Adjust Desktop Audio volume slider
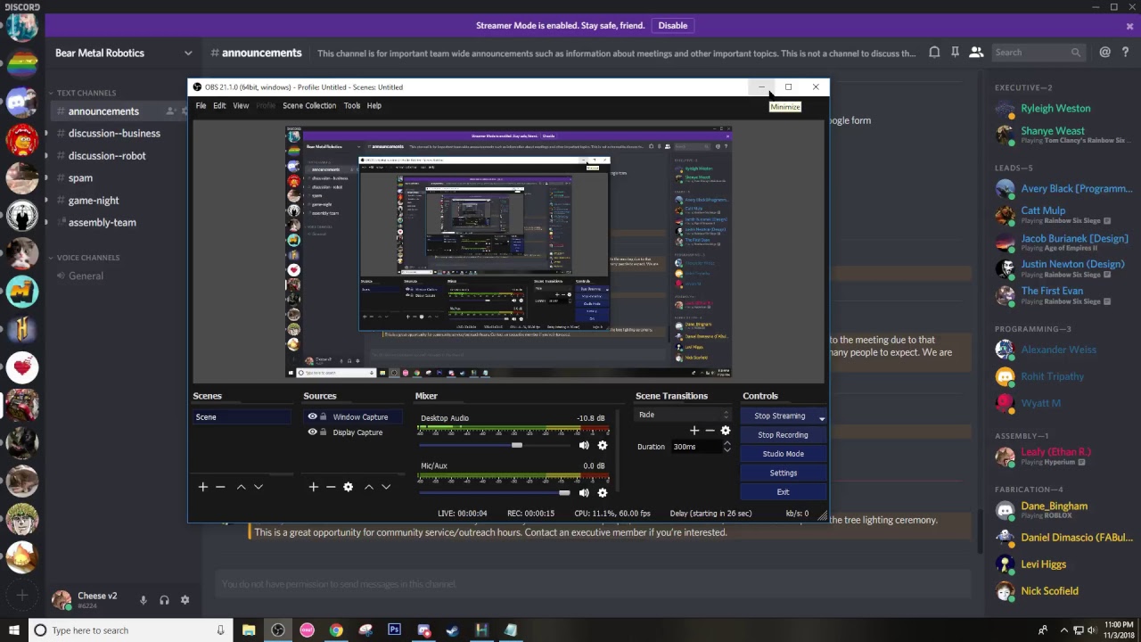The image size is (1141, 642). [517, 446]
